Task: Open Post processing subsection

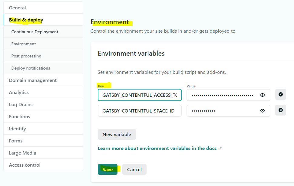Action: (x=43, y=56)
